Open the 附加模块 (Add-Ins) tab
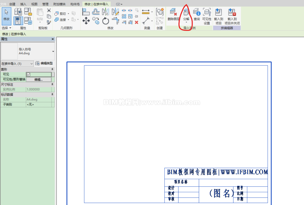The width and height of the screenshot is (304, 205). (59, 4)
